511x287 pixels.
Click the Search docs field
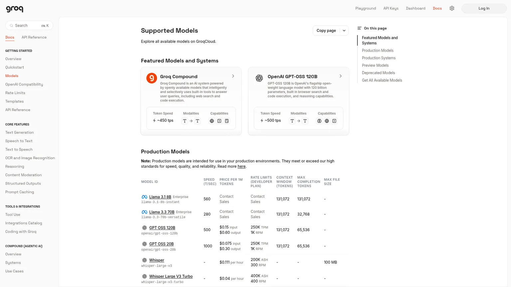pos(29,26)
